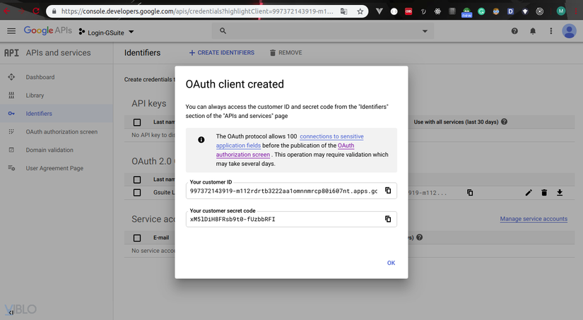Open the hamburger navigation menu

click(x=11, y=31)
